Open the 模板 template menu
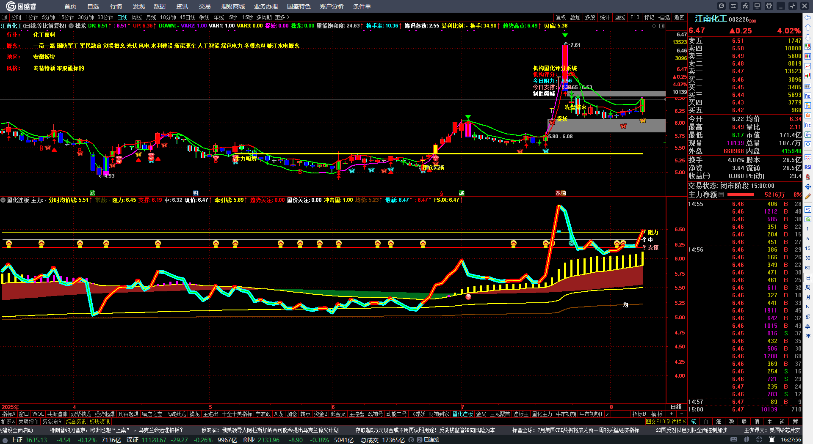The height and width of the screenshot is (444, 813). click(657, 414)
